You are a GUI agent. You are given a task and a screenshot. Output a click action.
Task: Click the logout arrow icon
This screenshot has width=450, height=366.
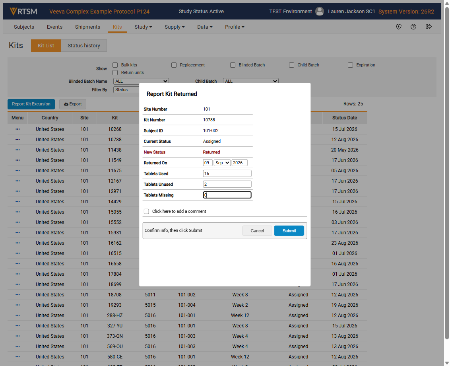(x=429, y=27)
